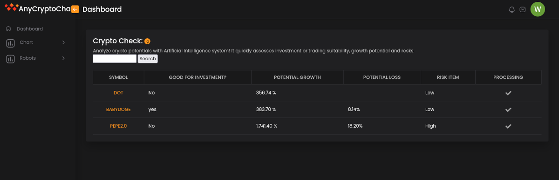Click the processing checkmark for BABYDOGE

coord(508,110)
